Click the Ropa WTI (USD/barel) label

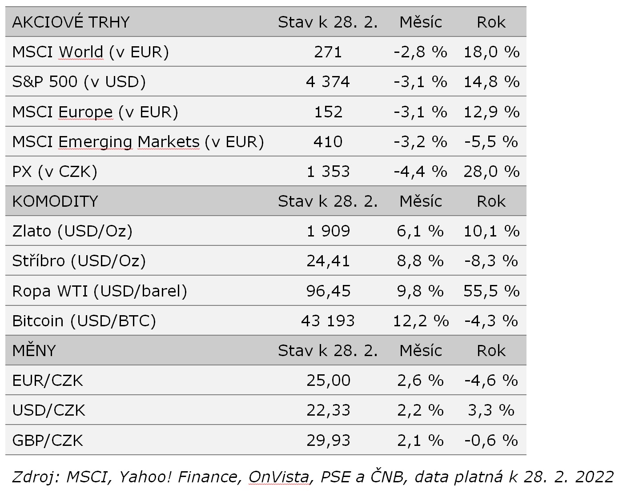coord(100,291)
